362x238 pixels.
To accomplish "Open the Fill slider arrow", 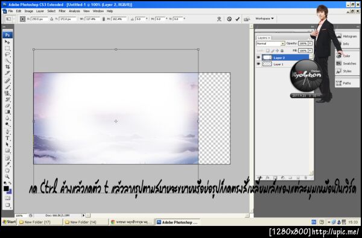I will 310,51.
